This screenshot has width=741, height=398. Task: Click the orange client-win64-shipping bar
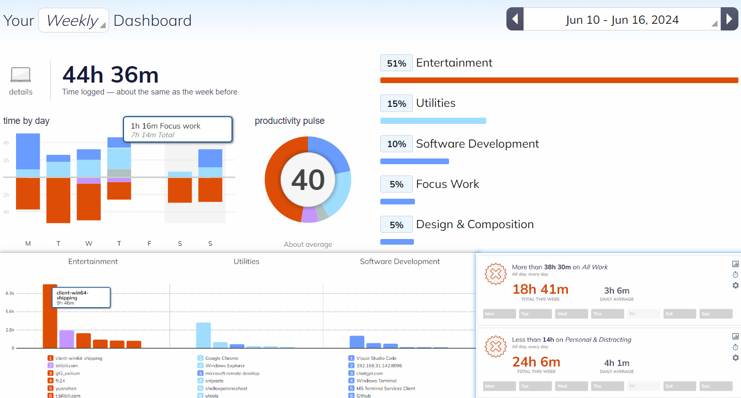click(50, 316)
